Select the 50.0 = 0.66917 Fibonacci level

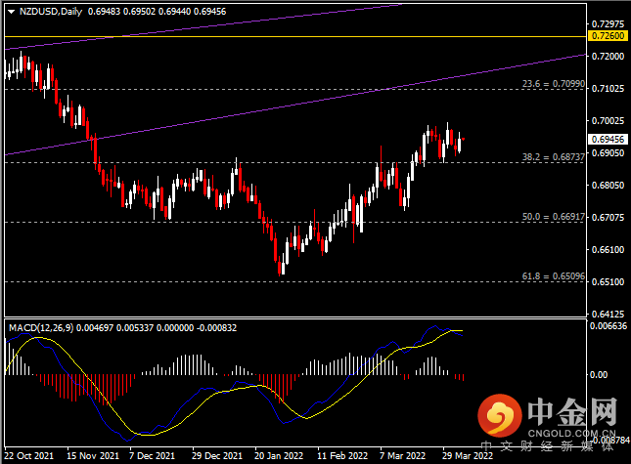[x=552, y=217]
